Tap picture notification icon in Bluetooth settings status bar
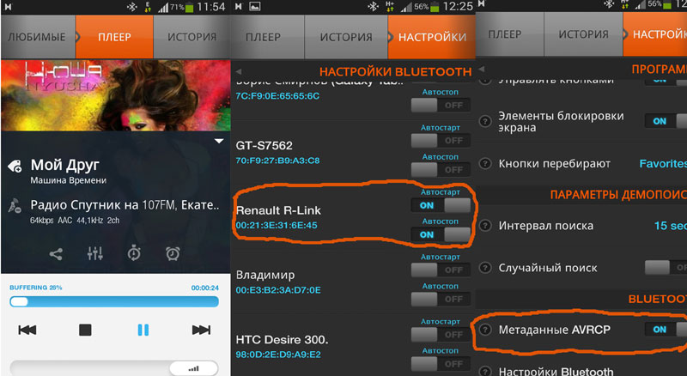 [x=254, y=6]
